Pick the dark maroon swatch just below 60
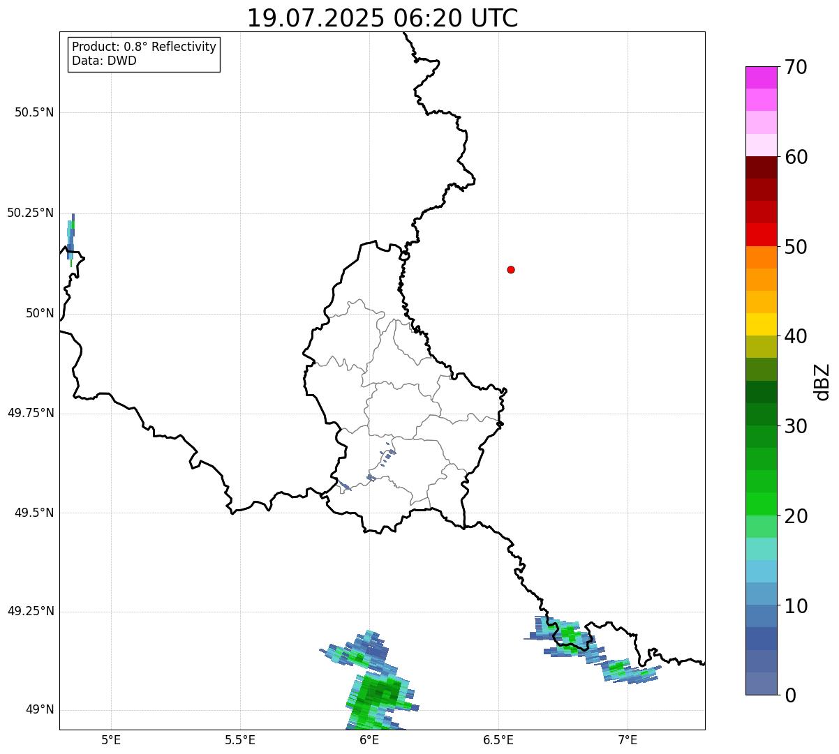Screen dimensions: 839x754 tap(761, 167)
